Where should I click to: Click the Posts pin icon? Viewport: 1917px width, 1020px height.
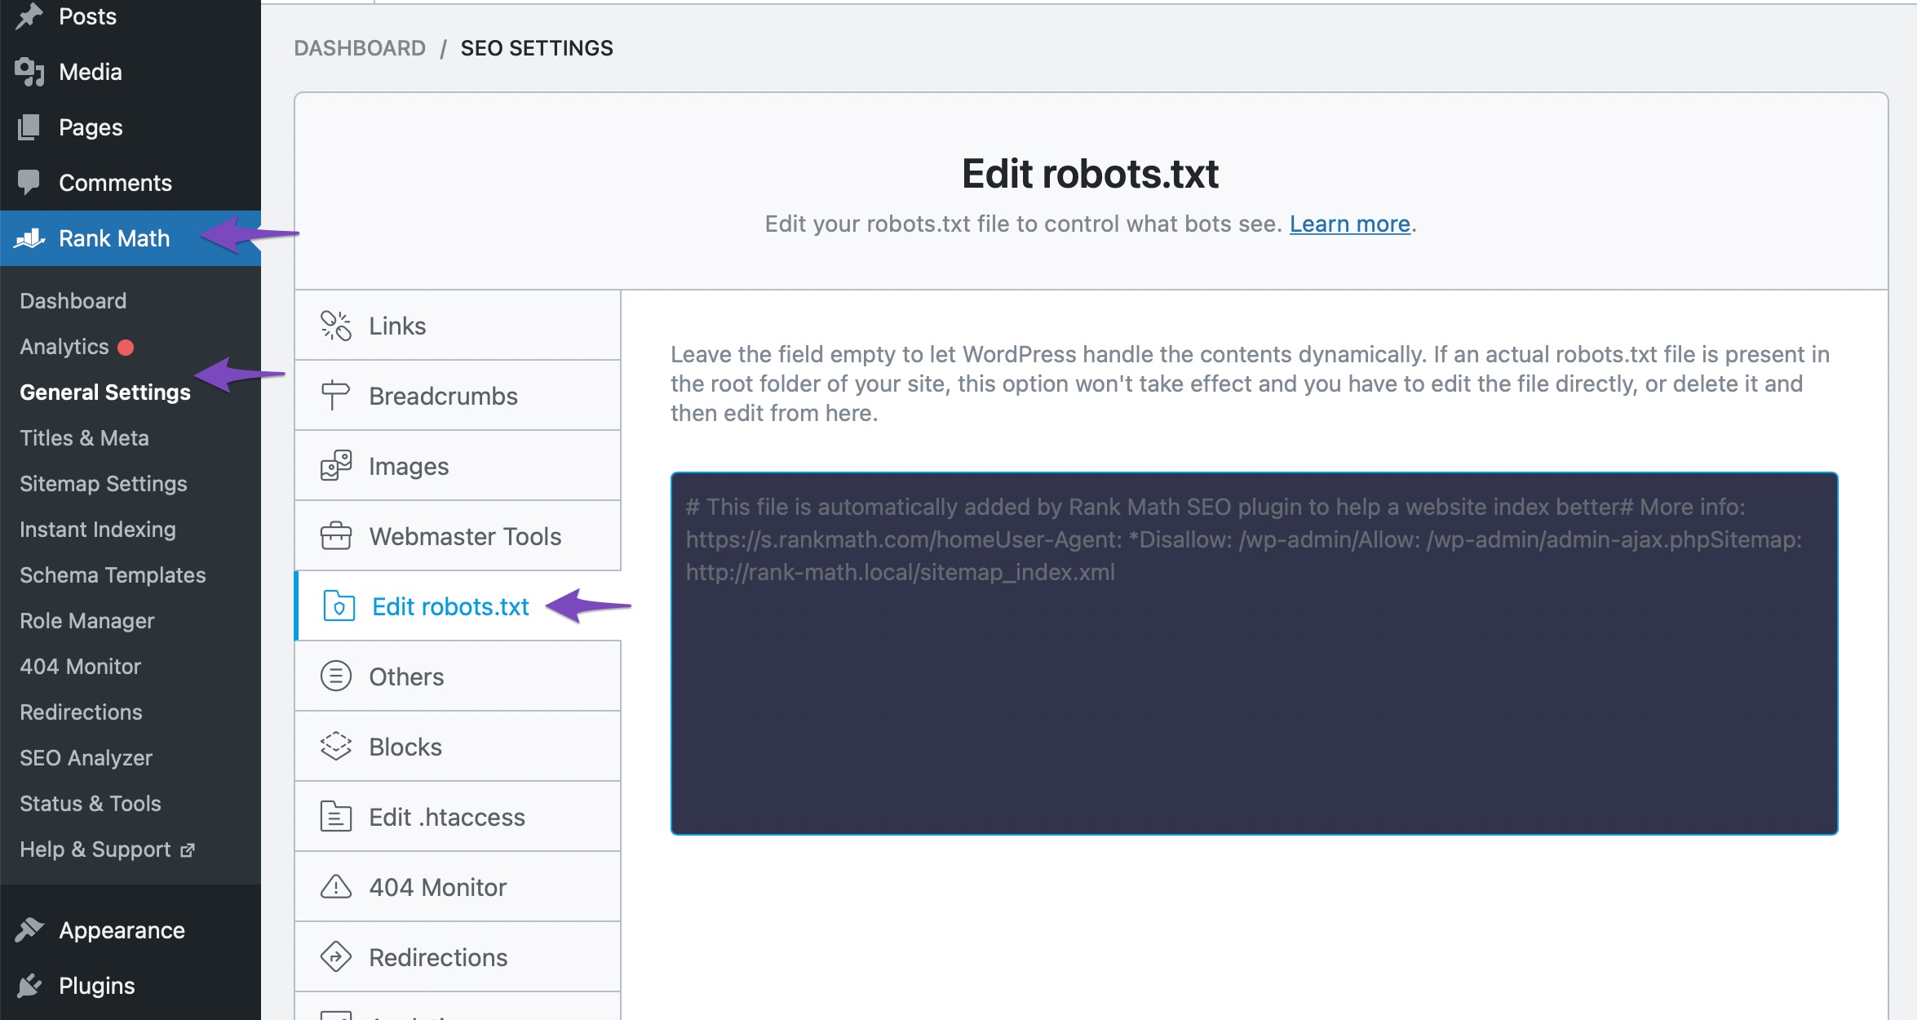(29, 16)
